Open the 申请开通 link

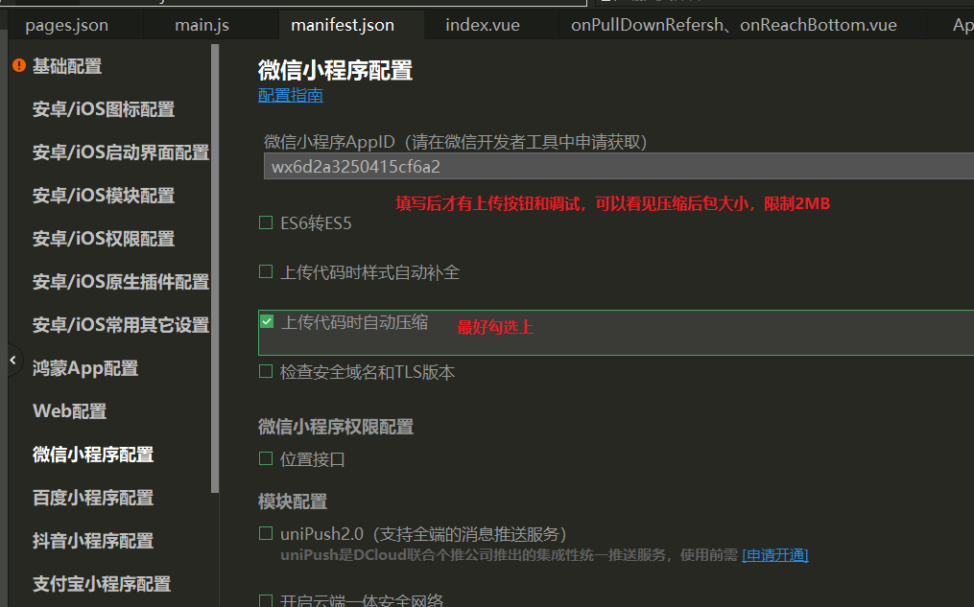pyautogui.click(x=775, y=555)
